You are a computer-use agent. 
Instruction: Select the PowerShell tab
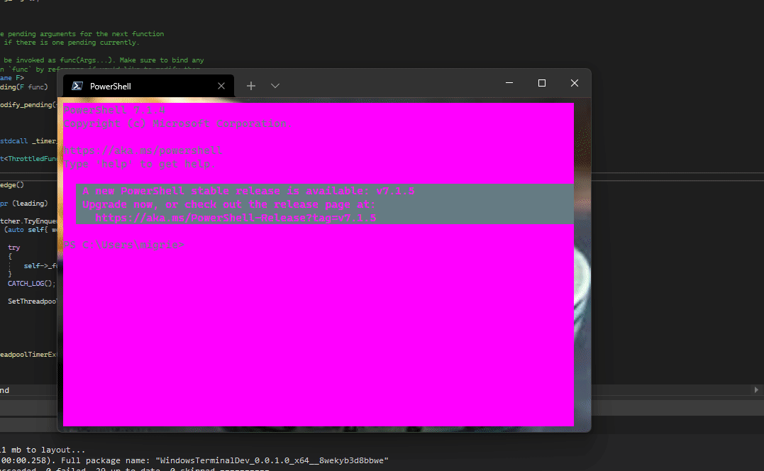(x=148, y=87)
